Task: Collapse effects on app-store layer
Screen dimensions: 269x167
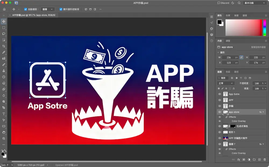Action: [263, 112]
